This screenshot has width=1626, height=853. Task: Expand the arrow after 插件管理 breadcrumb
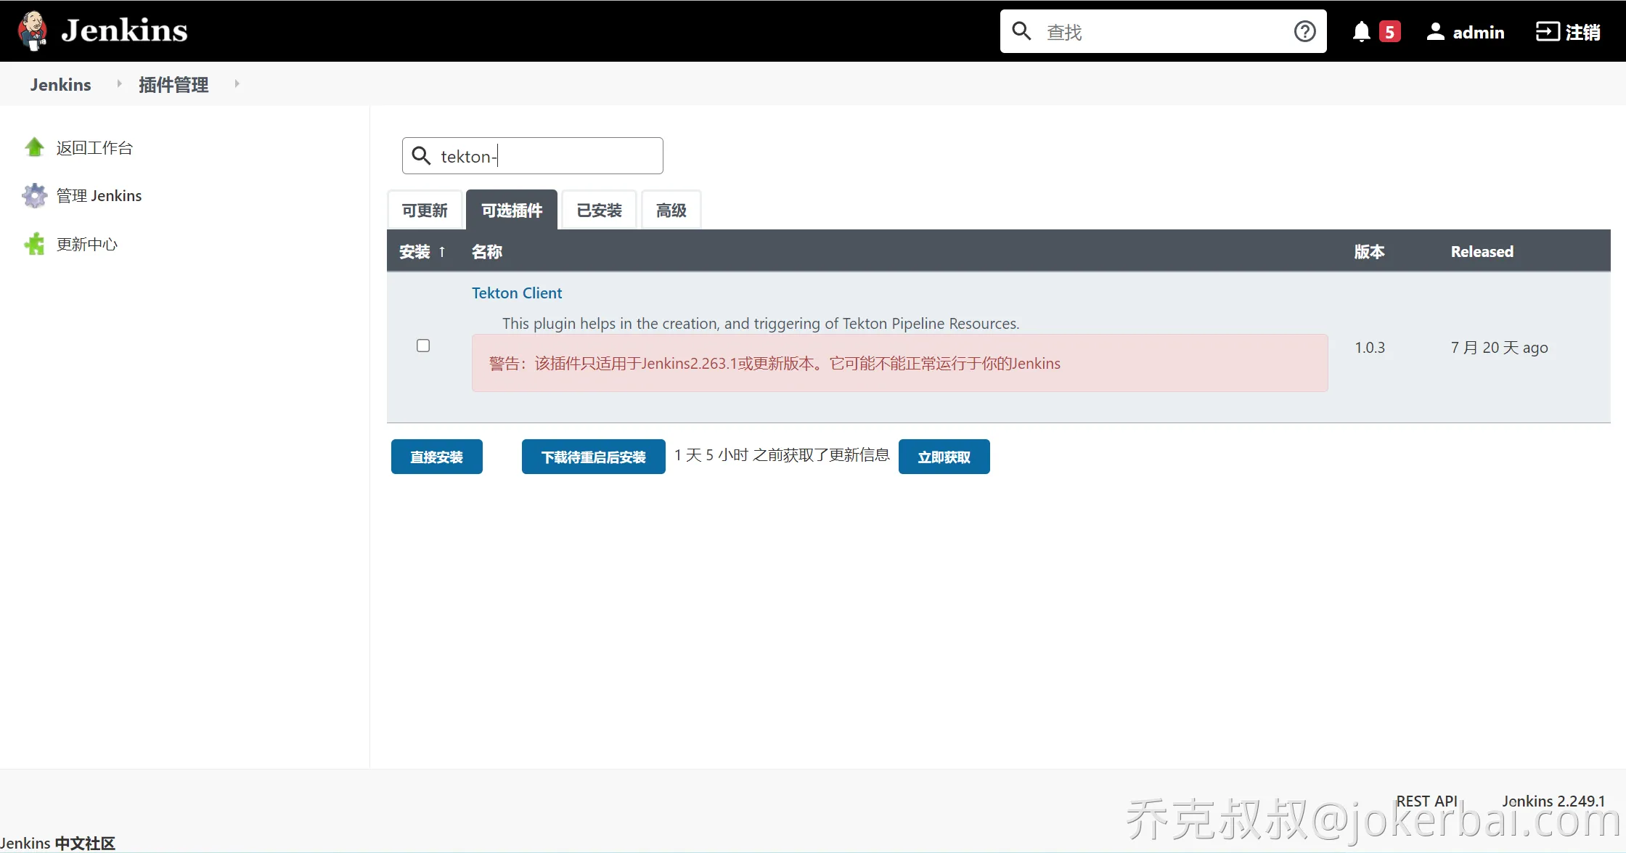(237, 83)
